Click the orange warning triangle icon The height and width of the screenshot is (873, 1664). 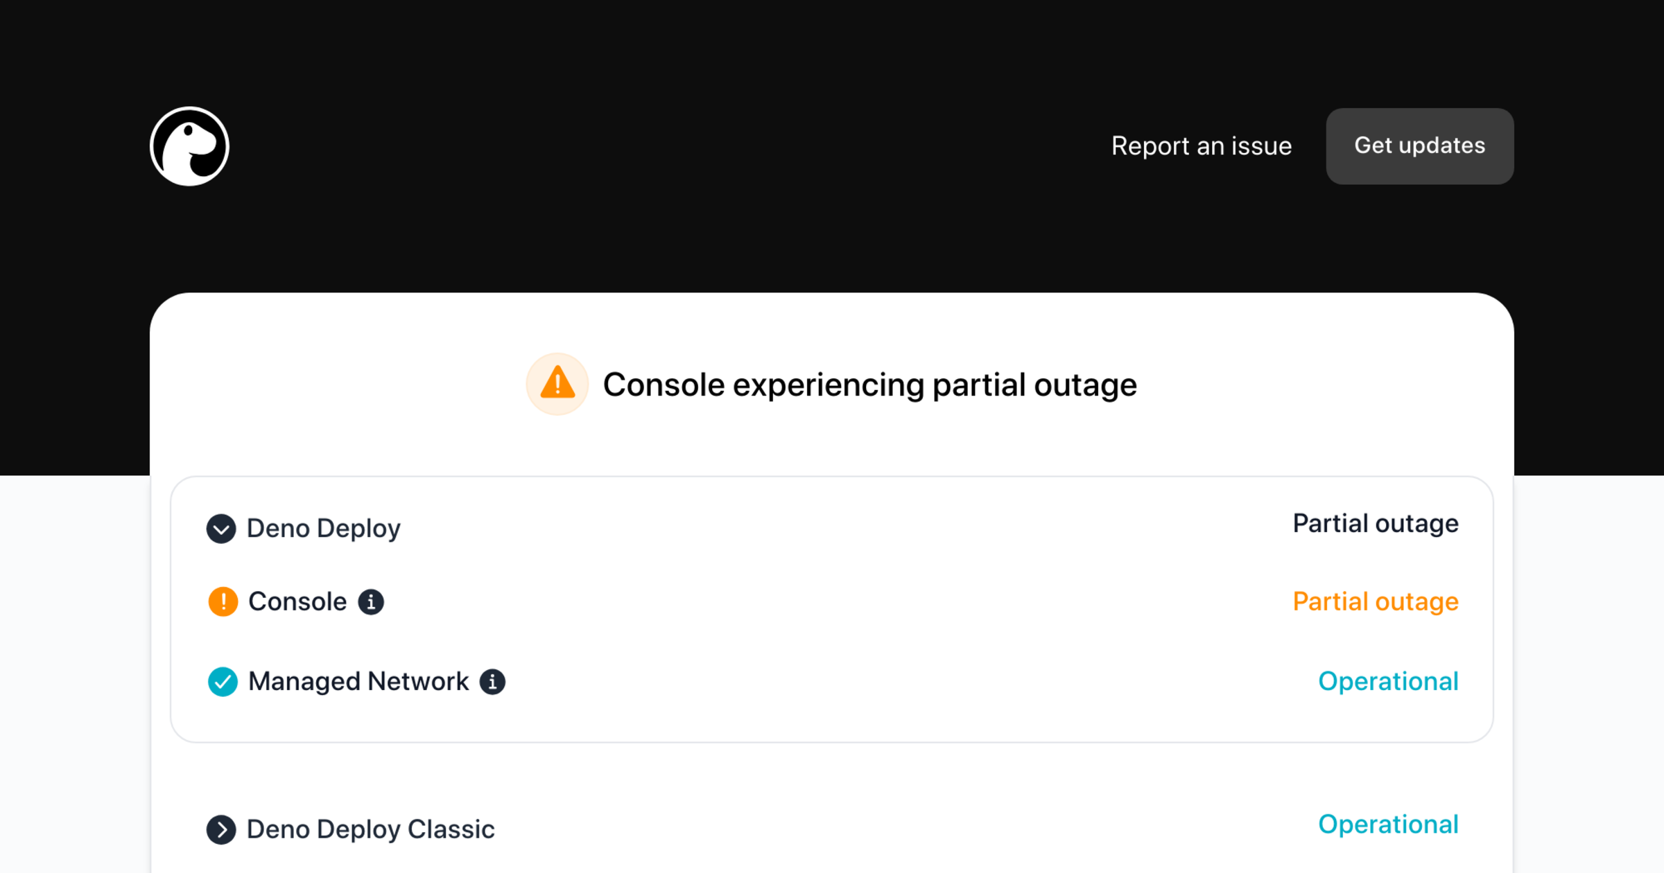(557, 384)
